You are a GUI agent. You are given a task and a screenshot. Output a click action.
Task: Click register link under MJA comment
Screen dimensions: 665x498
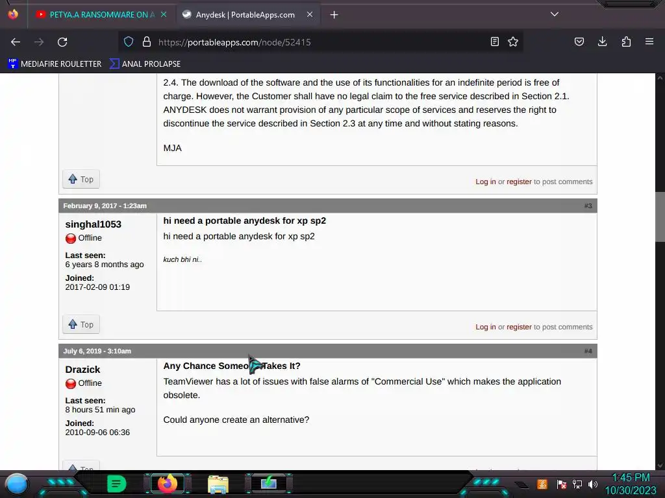pyautogui.click(x=519, y=182)
